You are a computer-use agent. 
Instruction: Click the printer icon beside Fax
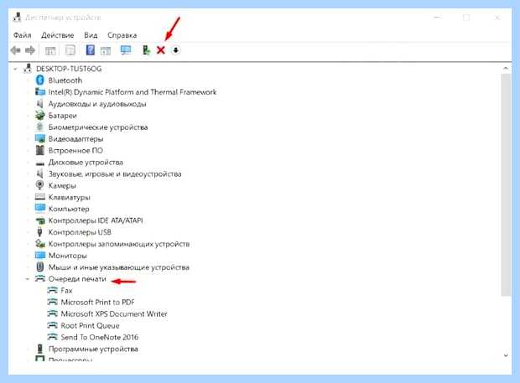(x=52, y=291)
